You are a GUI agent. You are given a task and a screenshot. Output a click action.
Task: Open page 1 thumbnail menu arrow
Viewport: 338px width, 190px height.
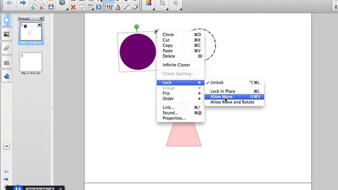coord(39,25)
